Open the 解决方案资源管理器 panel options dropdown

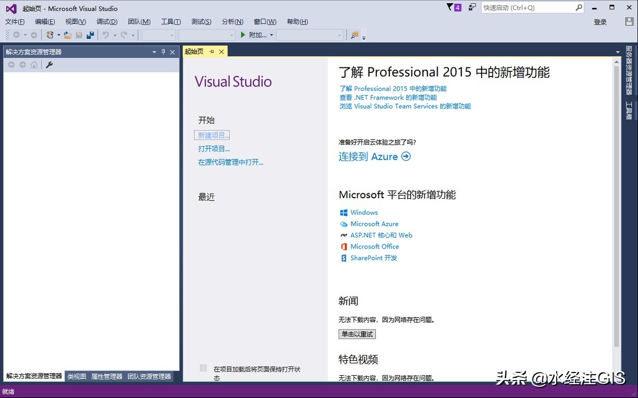pyautogui.click(x=154, y=52)
